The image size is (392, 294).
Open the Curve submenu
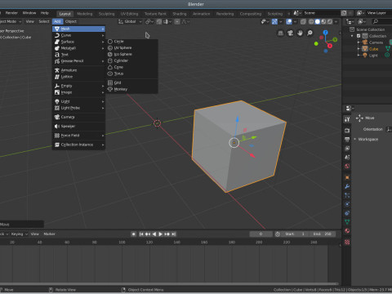78,35
